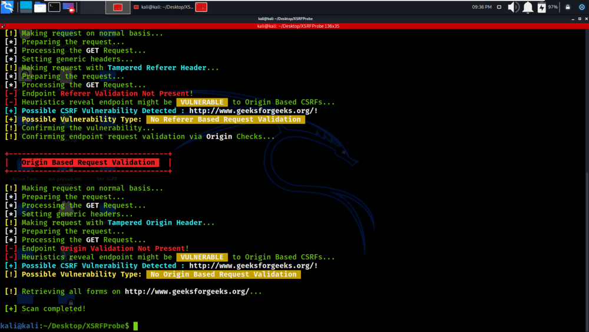Click the show desktop panel icon
Viewport: 589px width, 332px height.
[x=26, y=7]
